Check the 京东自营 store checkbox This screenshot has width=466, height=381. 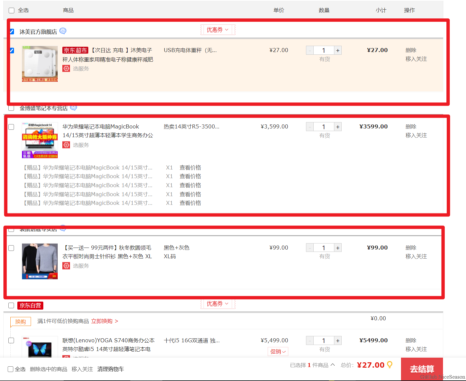point(11,306)
